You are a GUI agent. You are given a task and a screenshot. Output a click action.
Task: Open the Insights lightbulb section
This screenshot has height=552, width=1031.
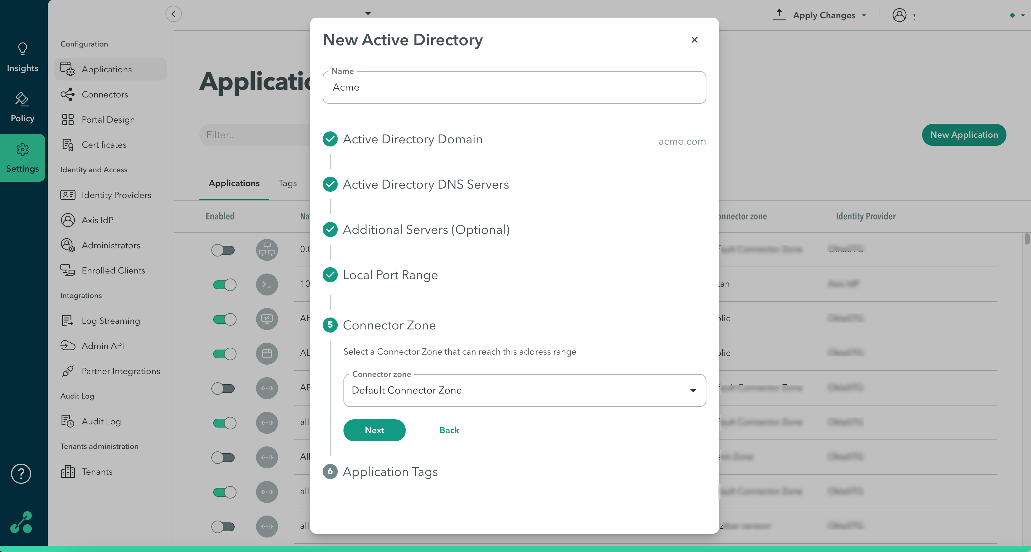click(x=22, y=57)
